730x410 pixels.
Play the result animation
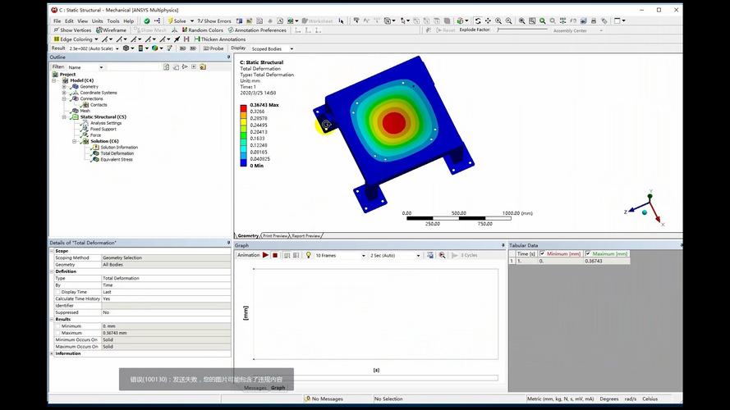point(265,255)
